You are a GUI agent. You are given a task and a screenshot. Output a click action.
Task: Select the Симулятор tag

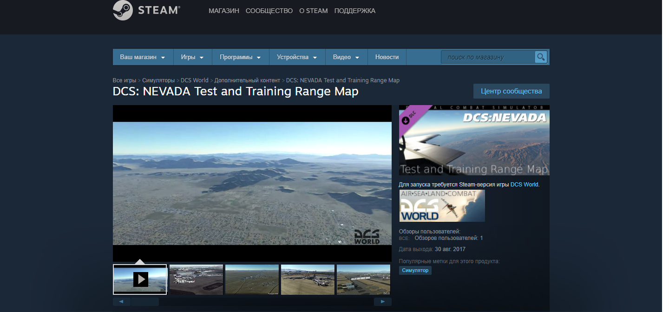click(415, 270)
